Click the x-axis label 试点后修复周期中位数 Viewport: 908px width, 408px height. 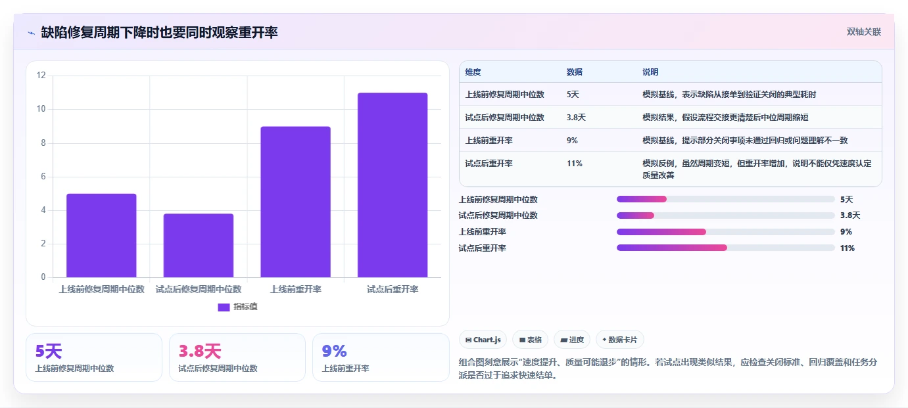tap(199, 289)
